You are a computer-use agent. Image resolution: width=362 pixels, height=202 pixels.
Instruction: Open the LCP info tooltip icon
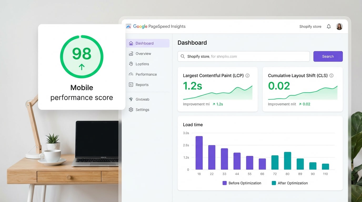click(247, 75)
